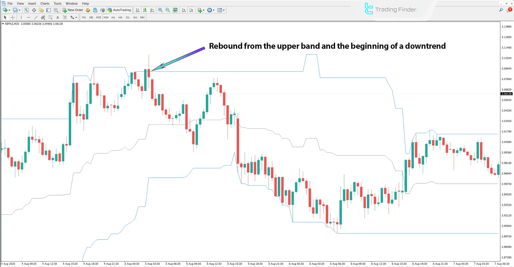The width and height of the screenshot is (514, 267).
Task: Select the Trendline drawing tool
Action: (x=36, y=17)
